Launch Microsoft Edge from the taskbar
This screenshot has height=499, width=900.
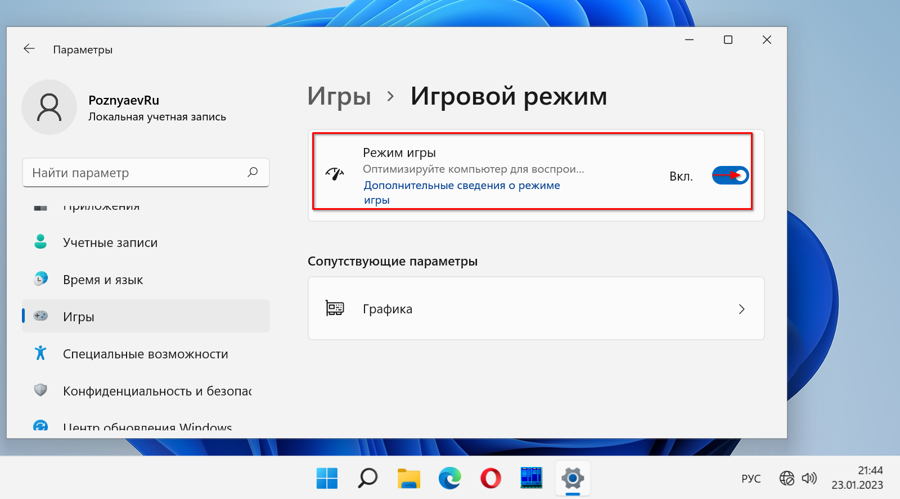point(449,478)
